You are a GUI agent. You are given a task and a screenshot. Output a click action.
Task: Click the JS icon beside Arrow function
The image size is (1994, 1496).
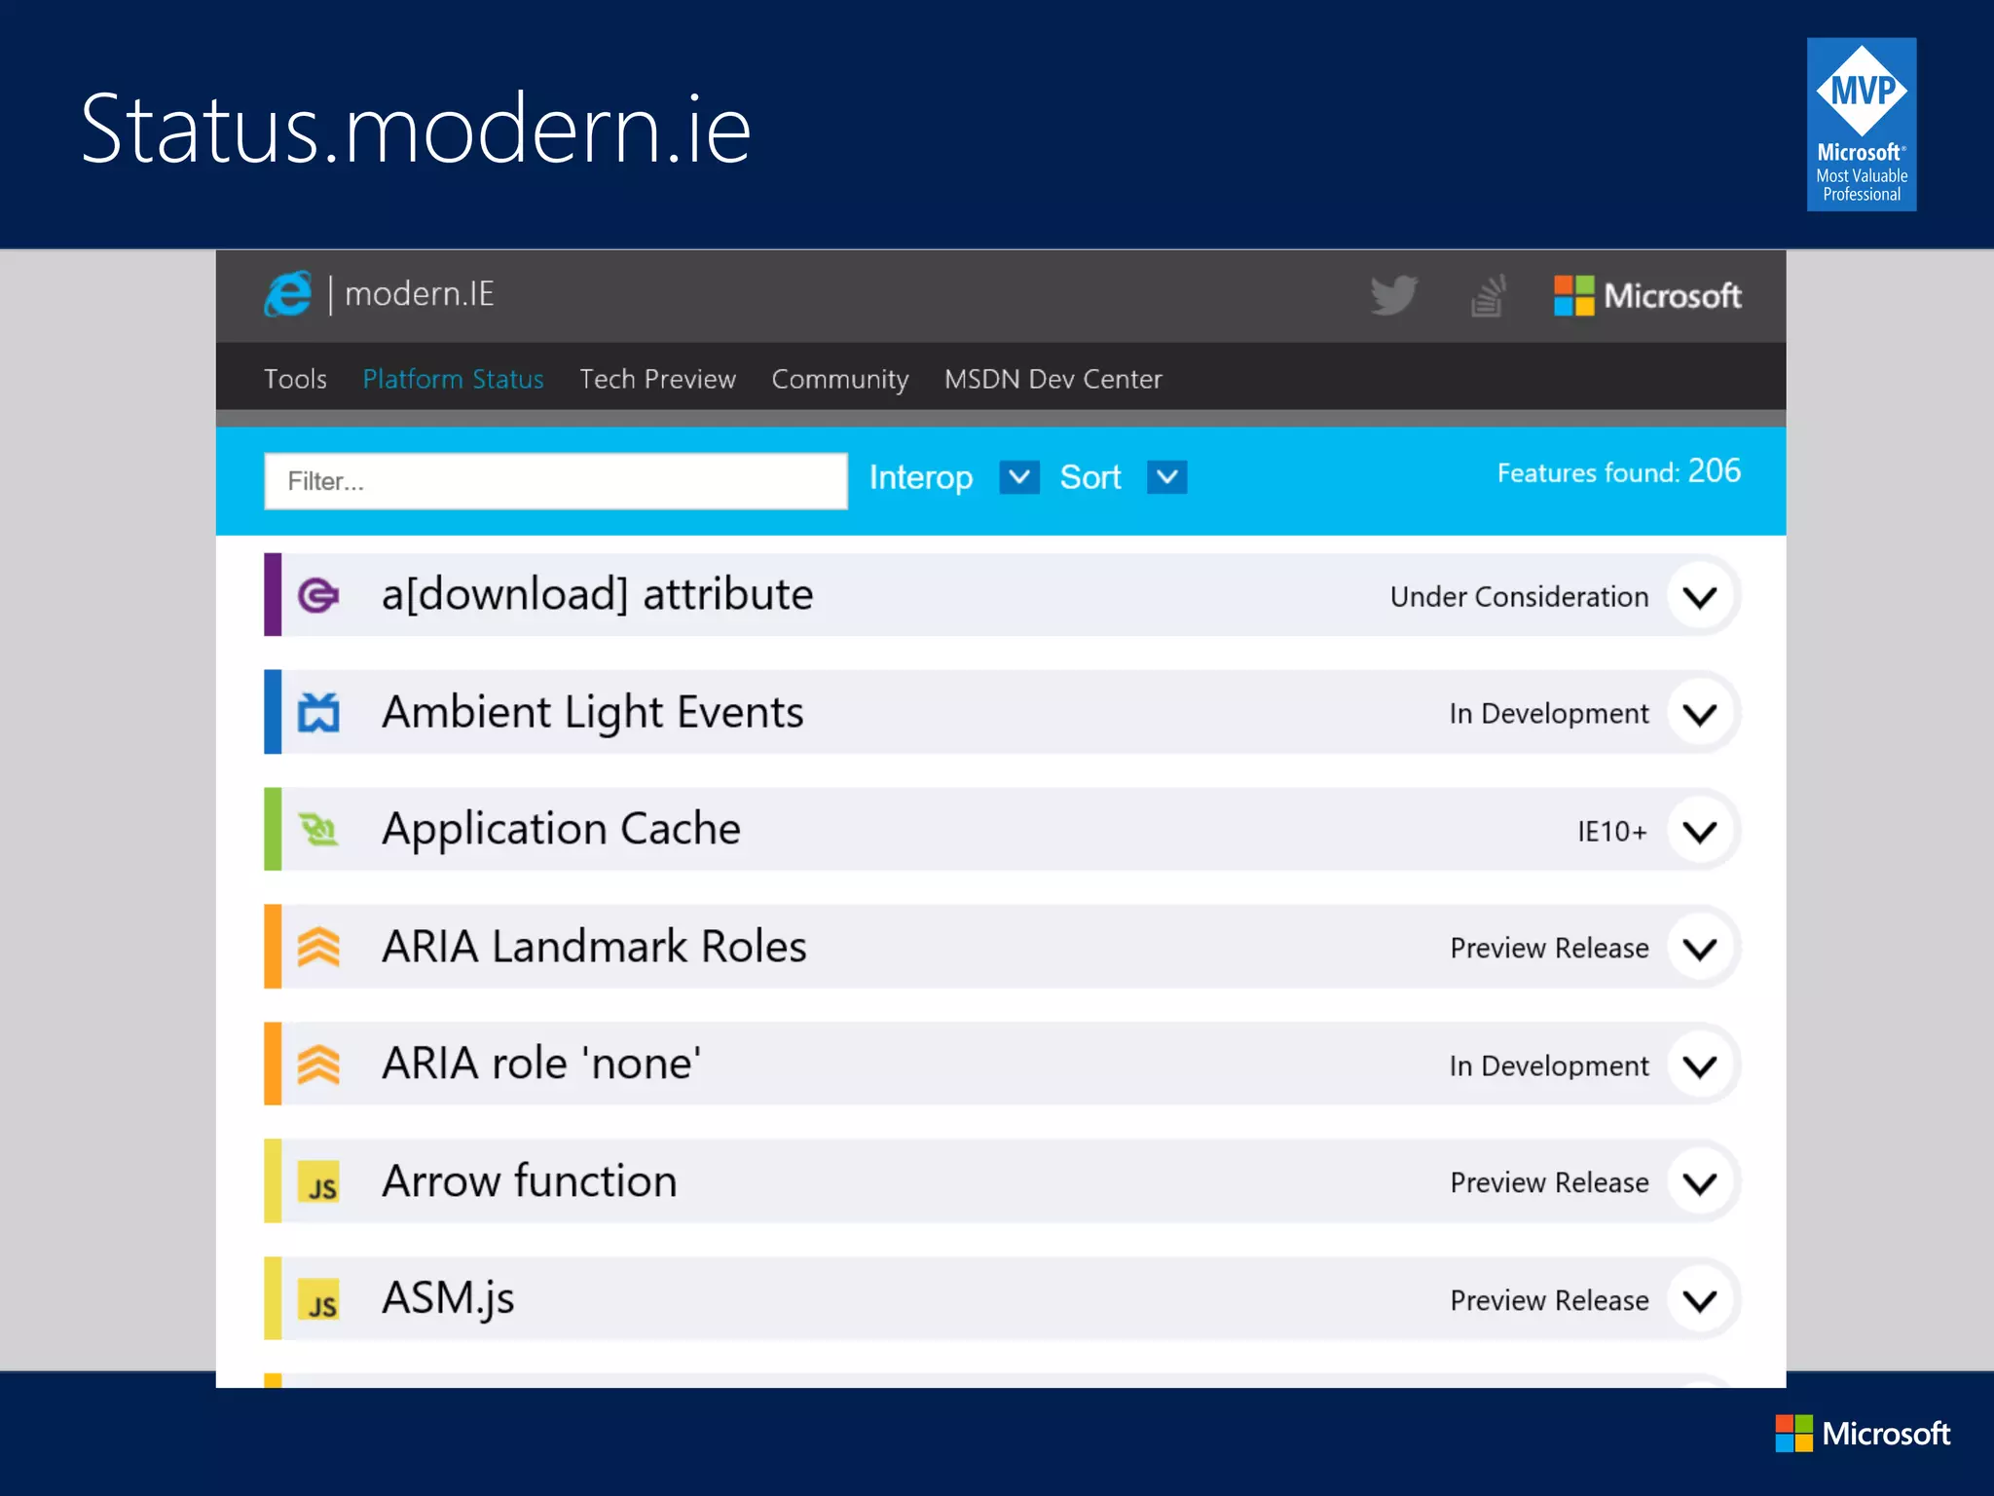[318, 1181]
